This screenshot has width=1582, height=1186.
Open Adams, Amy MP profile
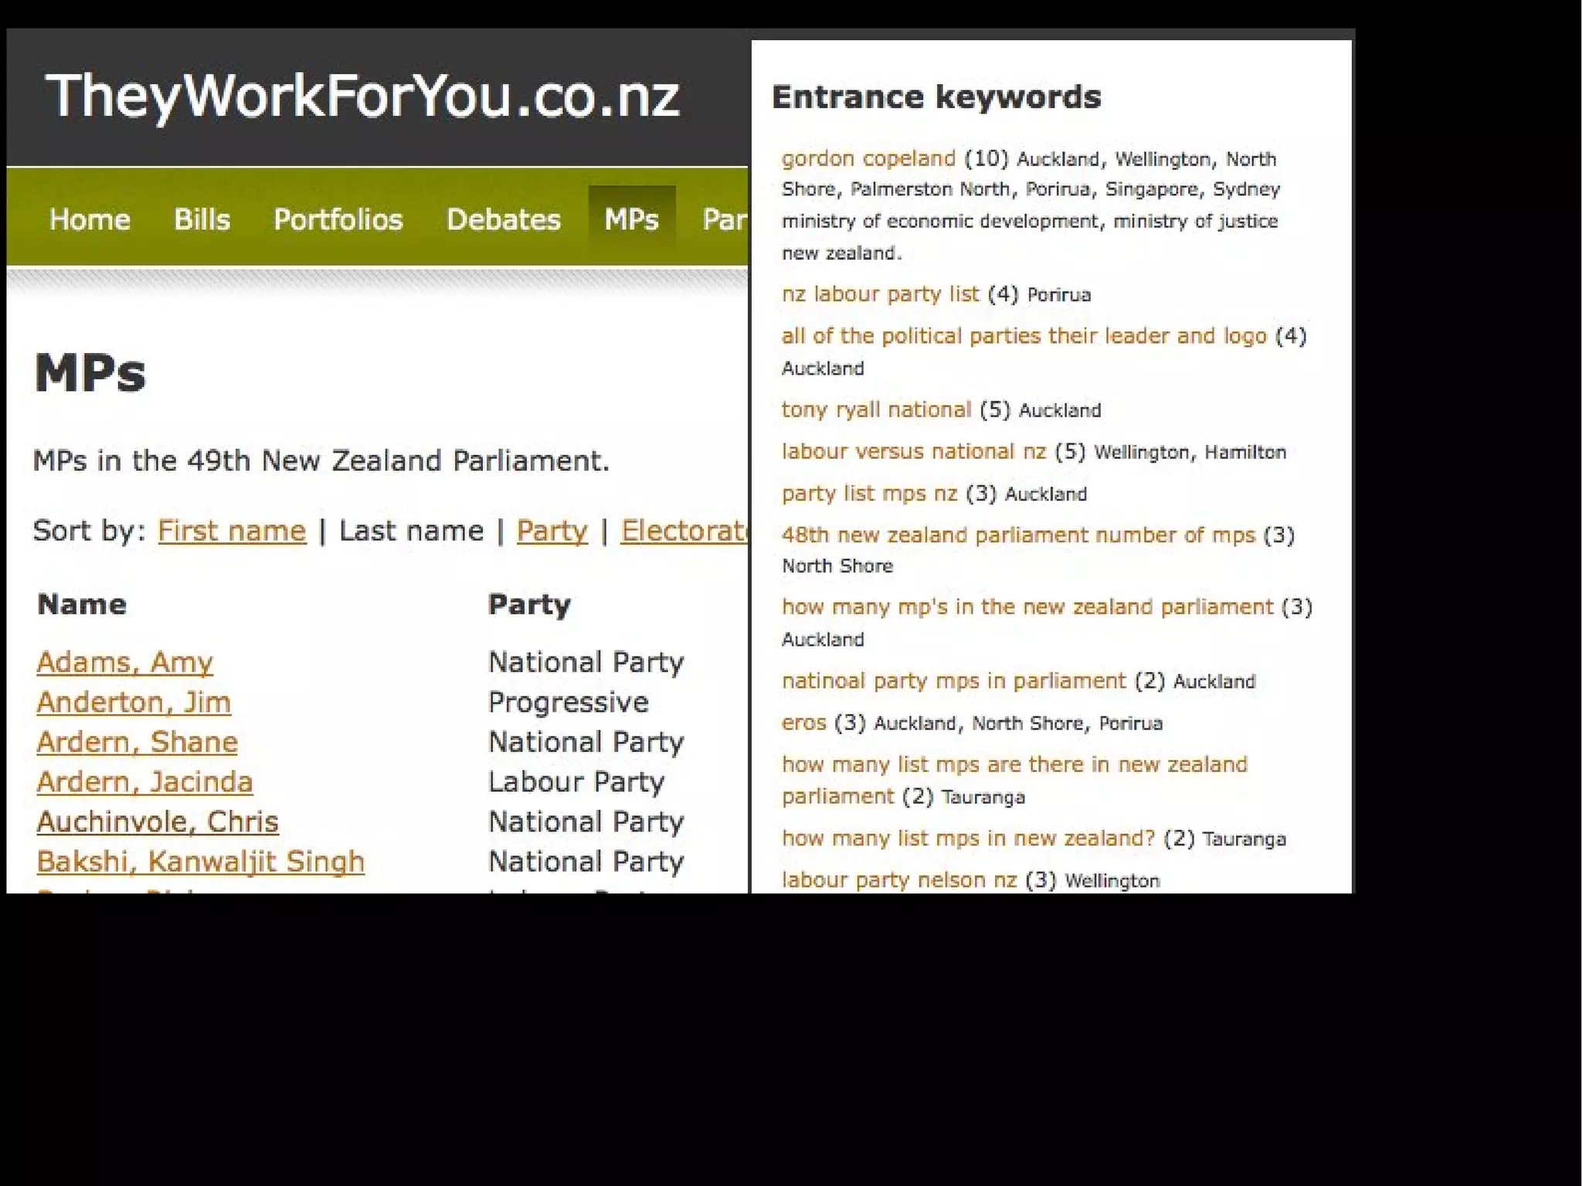tap(124, 663)
